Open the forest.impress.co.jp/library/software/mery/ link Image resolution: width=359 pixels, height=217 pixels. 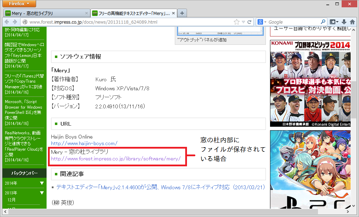pyautogui.click(x=116, y=159)
